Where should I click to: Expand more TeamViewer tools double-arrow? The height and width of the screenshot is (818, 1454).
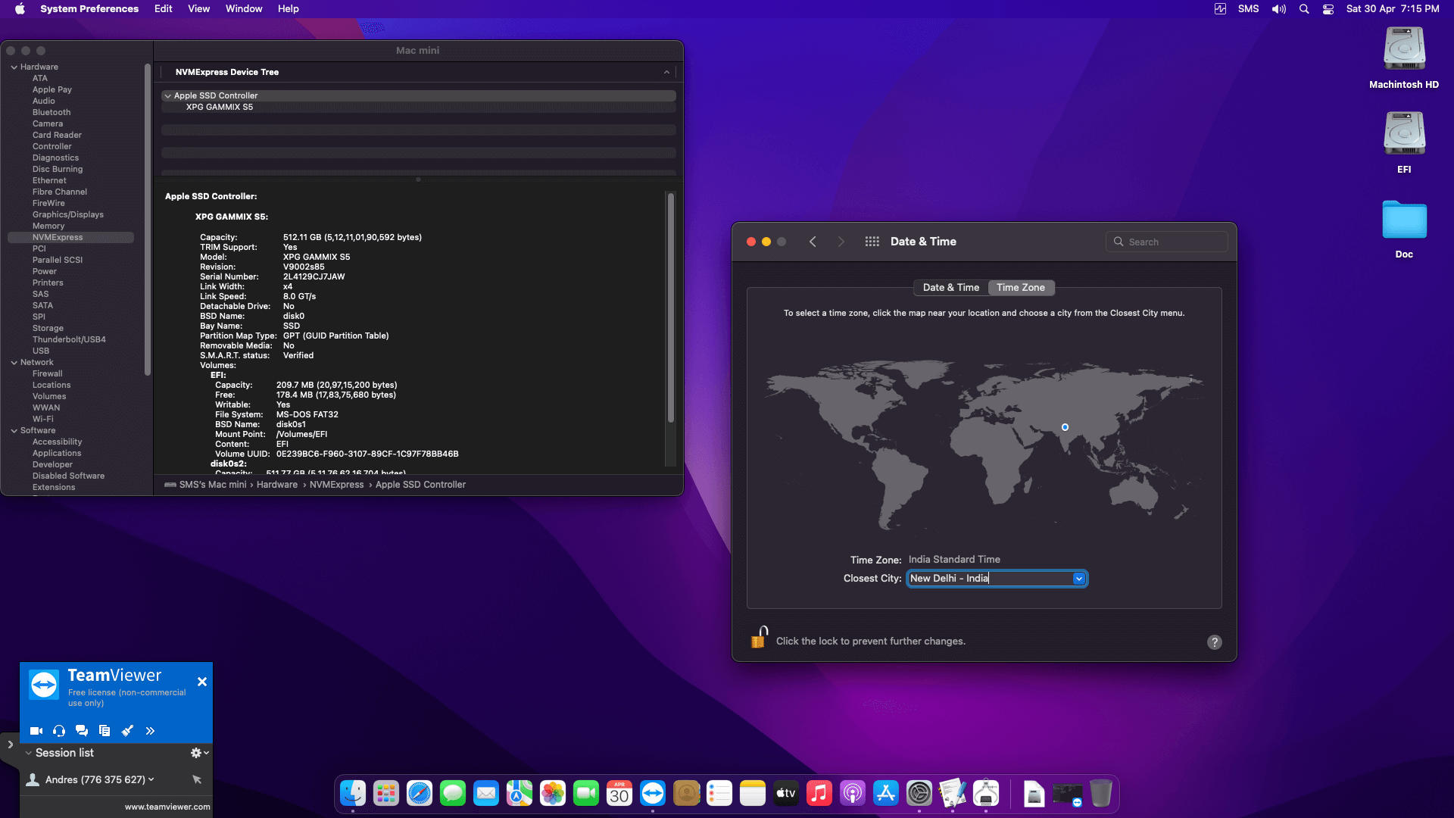pyautogui.click(x=150, y=731)
